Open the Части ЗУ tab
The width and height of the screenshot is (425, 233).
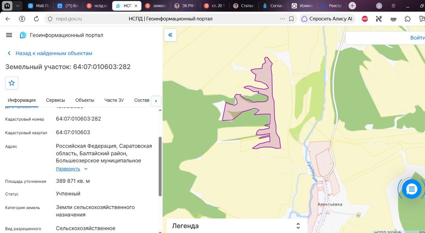[x=114, y=100]
